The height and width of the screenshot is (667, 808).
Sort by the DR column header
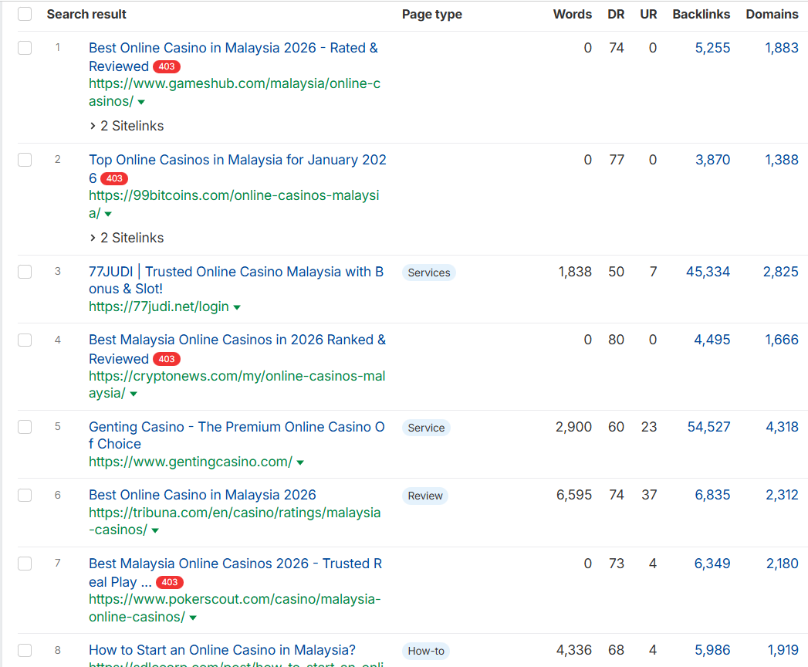click(x=616, y=15)
